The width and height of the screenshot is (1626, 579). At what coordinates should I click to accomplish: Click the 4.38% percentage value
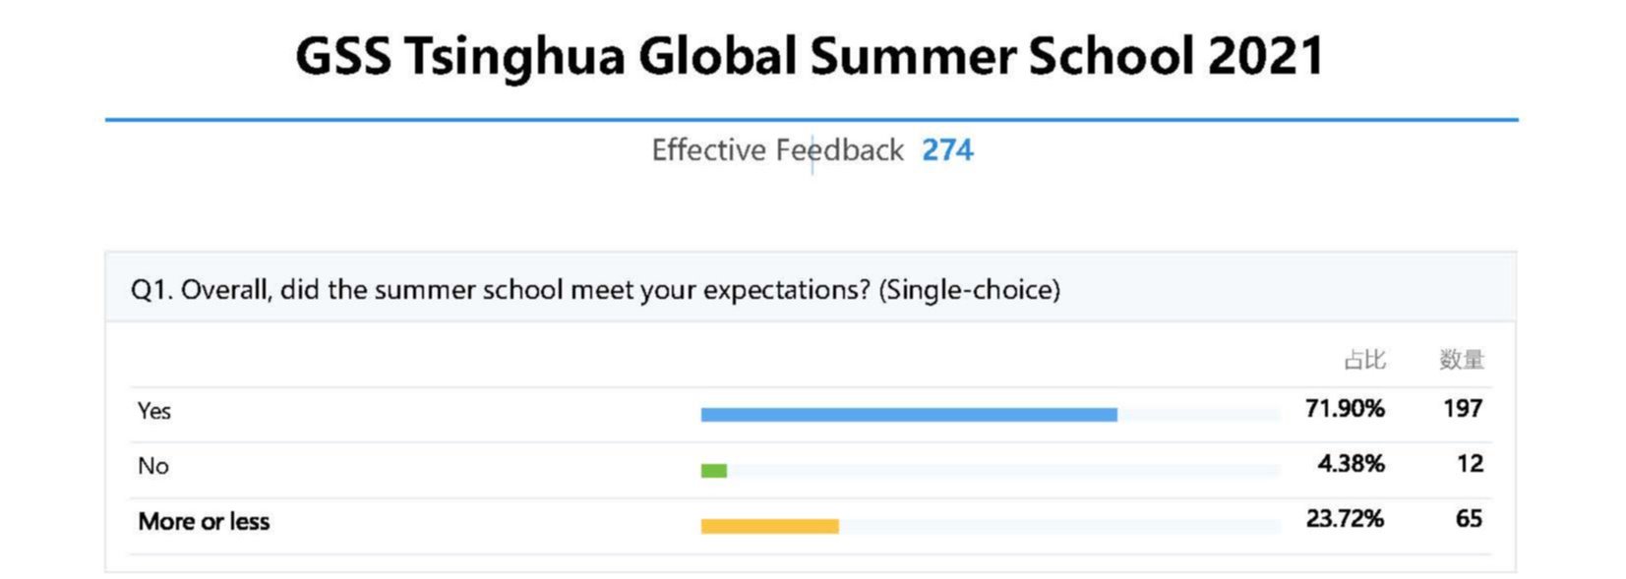tap(1350, 464)
